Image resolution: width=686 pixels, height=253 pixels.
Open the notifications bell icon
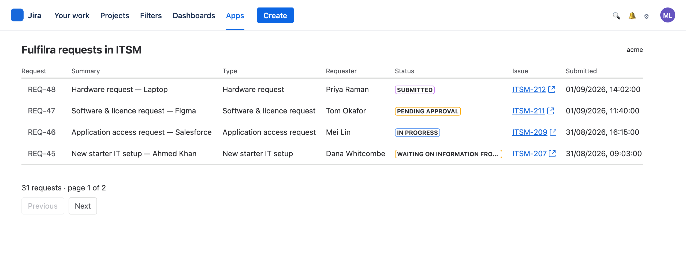[x=632, y=16]
